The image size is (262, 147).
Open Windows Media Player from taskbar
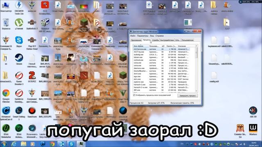click(x=33, y=144)
